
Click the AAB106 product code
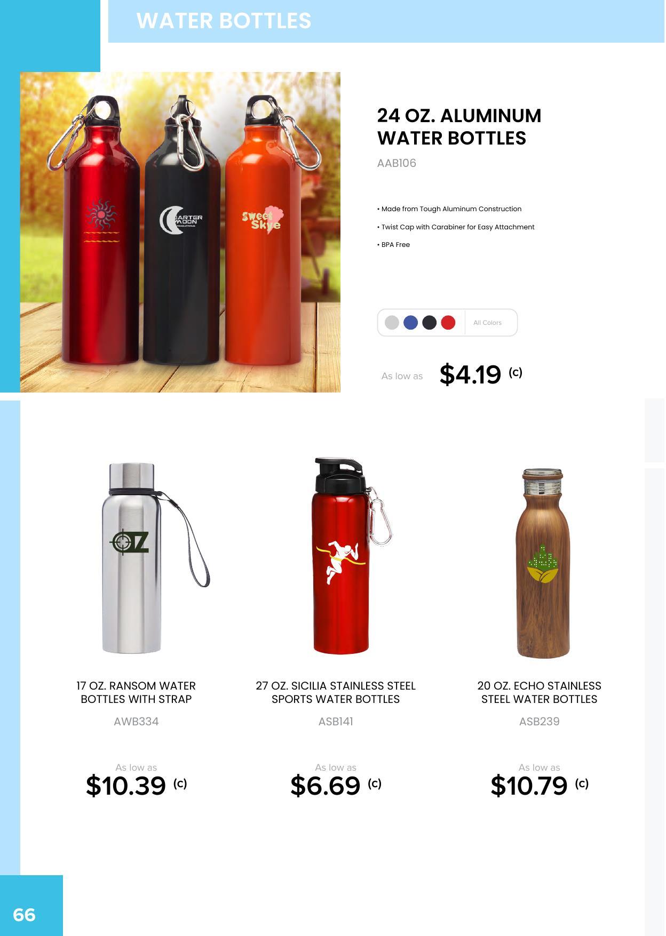(397, 163)
